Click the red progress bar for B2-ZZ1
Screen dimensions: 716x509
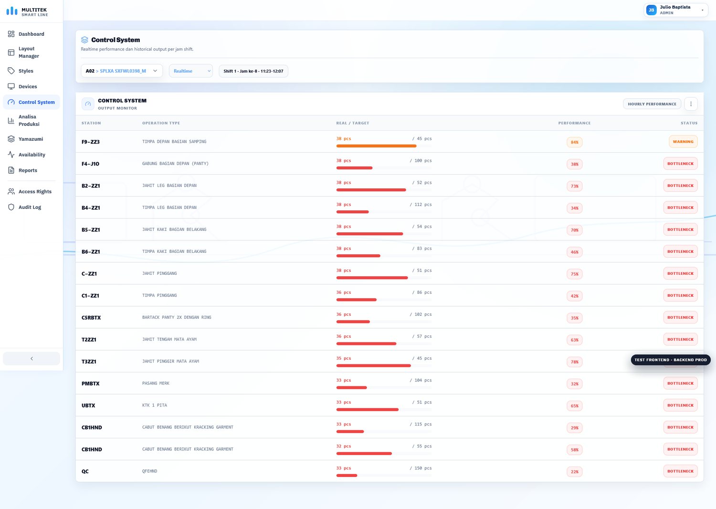coord(371,190)
